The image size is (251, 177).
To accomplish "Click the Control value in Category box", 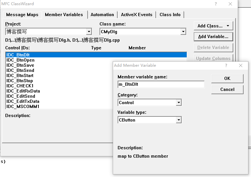I will 126,103.
